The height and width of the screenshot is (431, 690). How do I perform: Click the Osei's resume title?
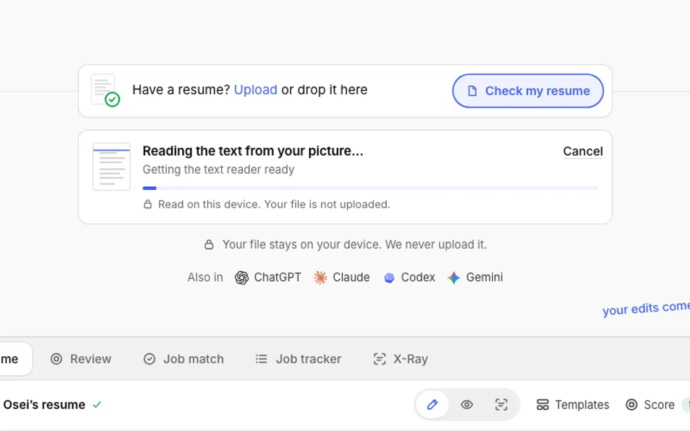click(44, 405)
